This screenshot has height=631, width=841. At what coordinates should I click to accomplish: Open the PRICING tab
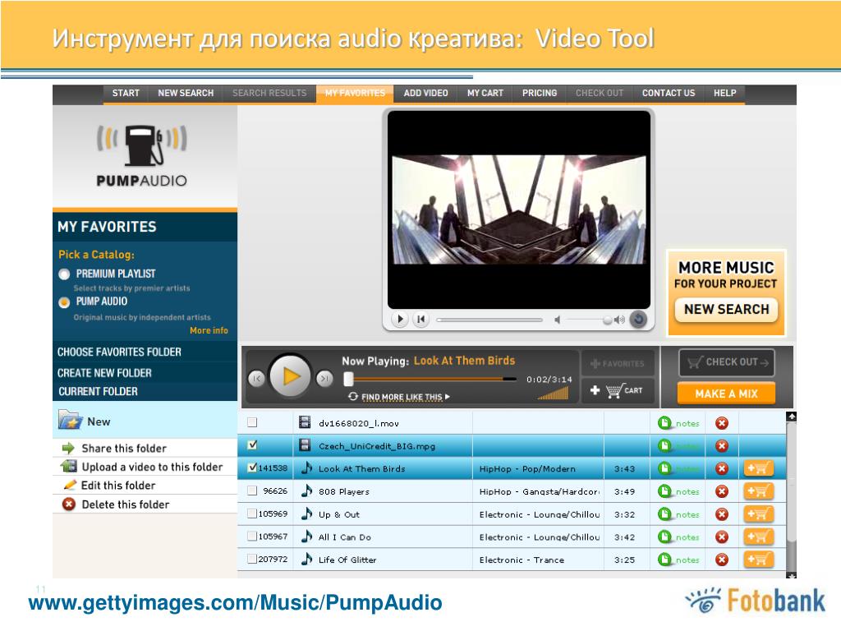point(540,93)
